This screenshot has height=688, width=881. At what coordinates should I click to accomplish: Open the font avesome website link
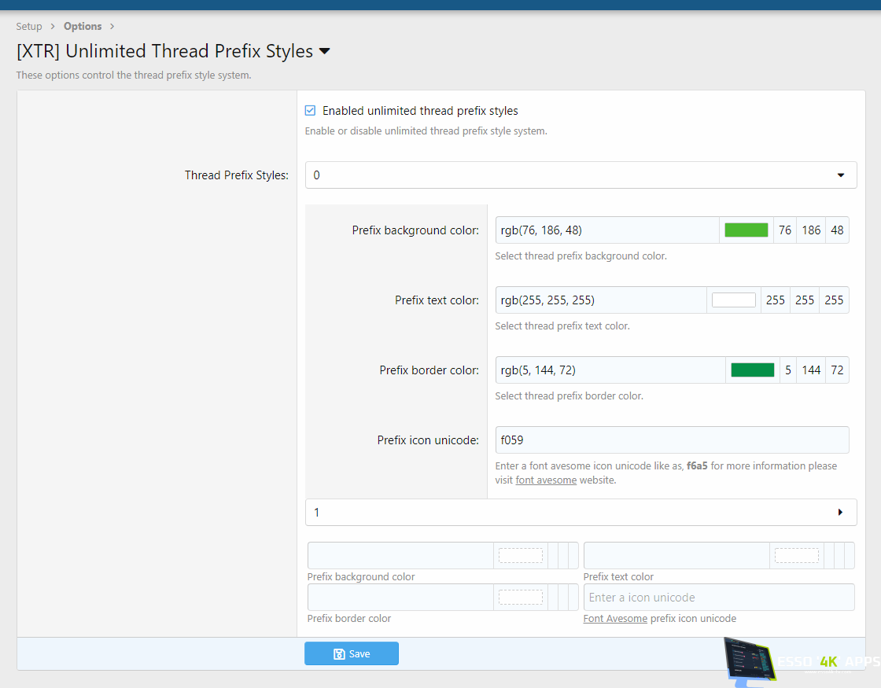[x=546, y=480]
